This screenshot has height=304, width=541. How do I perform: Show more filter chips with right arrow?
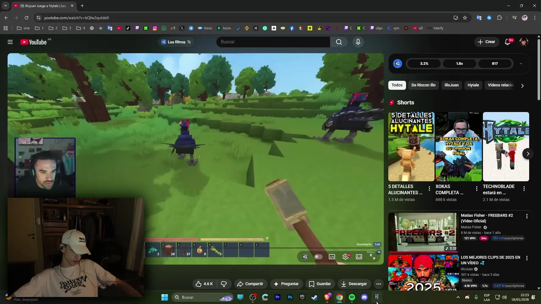[x=522, y=86]
